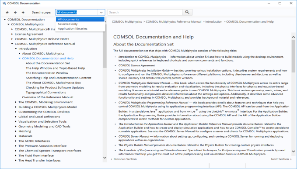Open 'The Help Window and Topic-Based Help'
This screenshot has height=169, width=297.
tap(55, 68)
